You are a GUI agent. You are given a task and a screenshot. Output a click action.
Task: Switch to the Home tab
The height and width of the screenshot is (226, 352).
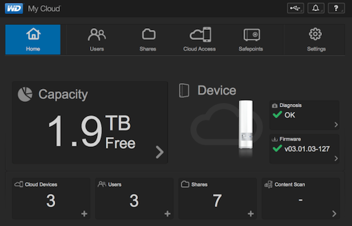pos(33,39)
